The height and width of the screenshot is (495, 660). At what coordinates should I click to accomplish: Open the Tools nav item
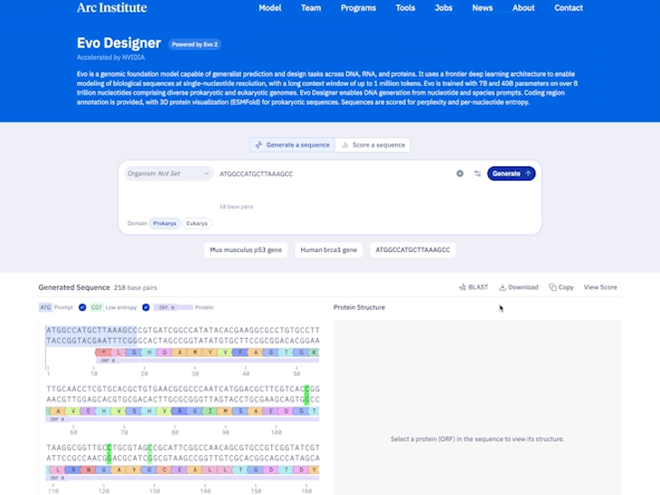405,8
